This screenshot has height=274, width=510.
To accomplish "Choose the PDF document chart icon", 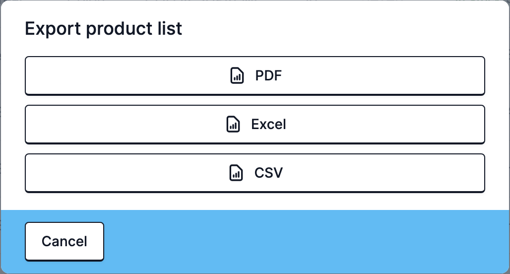I will click(237, 75).
